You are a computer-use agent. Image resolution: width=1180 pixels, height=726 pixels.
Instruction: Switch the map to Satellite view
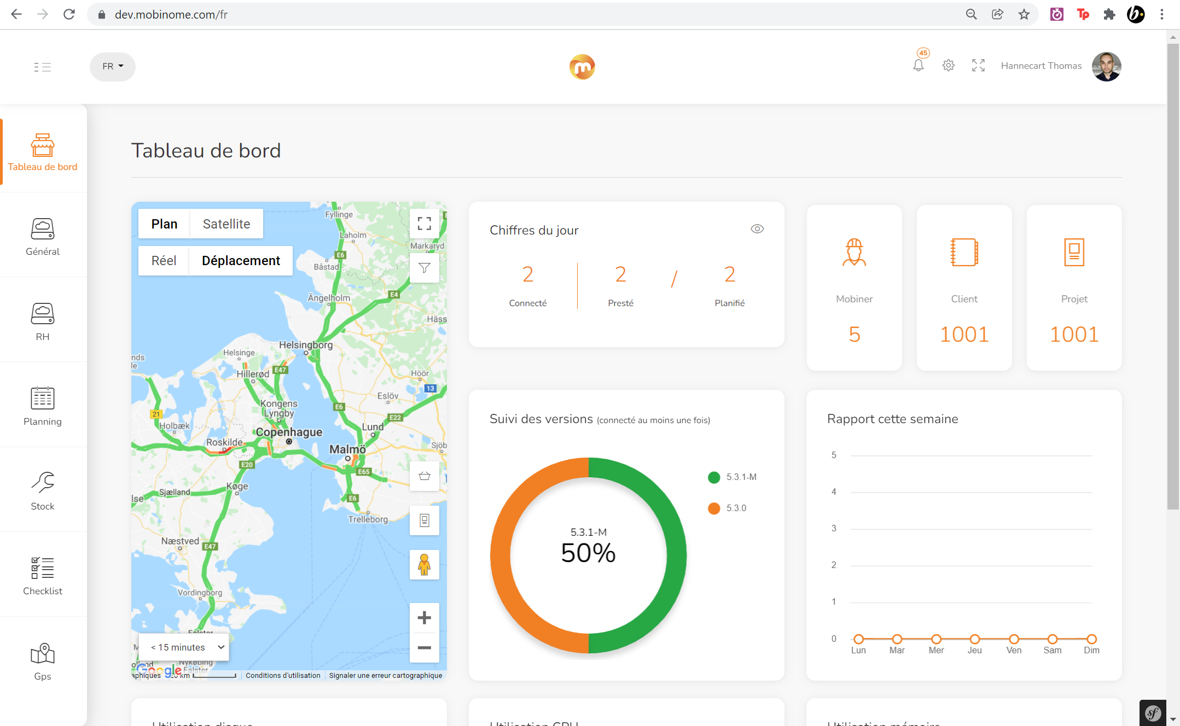coord(226,224)
